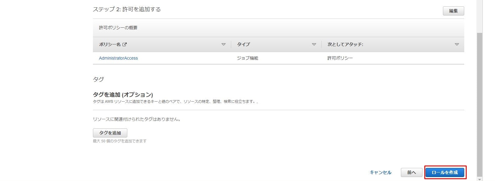Click the 次としてアタッチ: column header text

click(x=345, y=44)
